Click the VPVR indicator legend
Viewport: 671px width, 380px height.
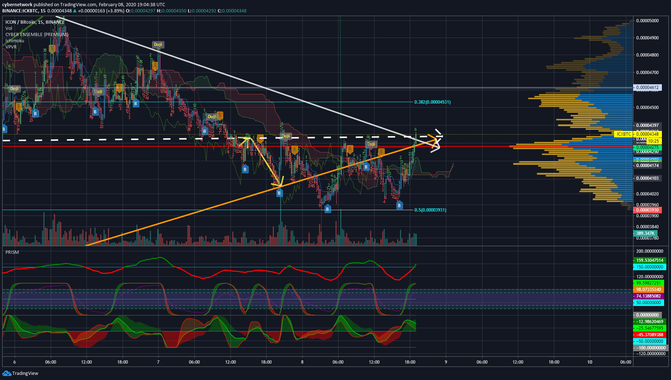click(x=11, y=47)
